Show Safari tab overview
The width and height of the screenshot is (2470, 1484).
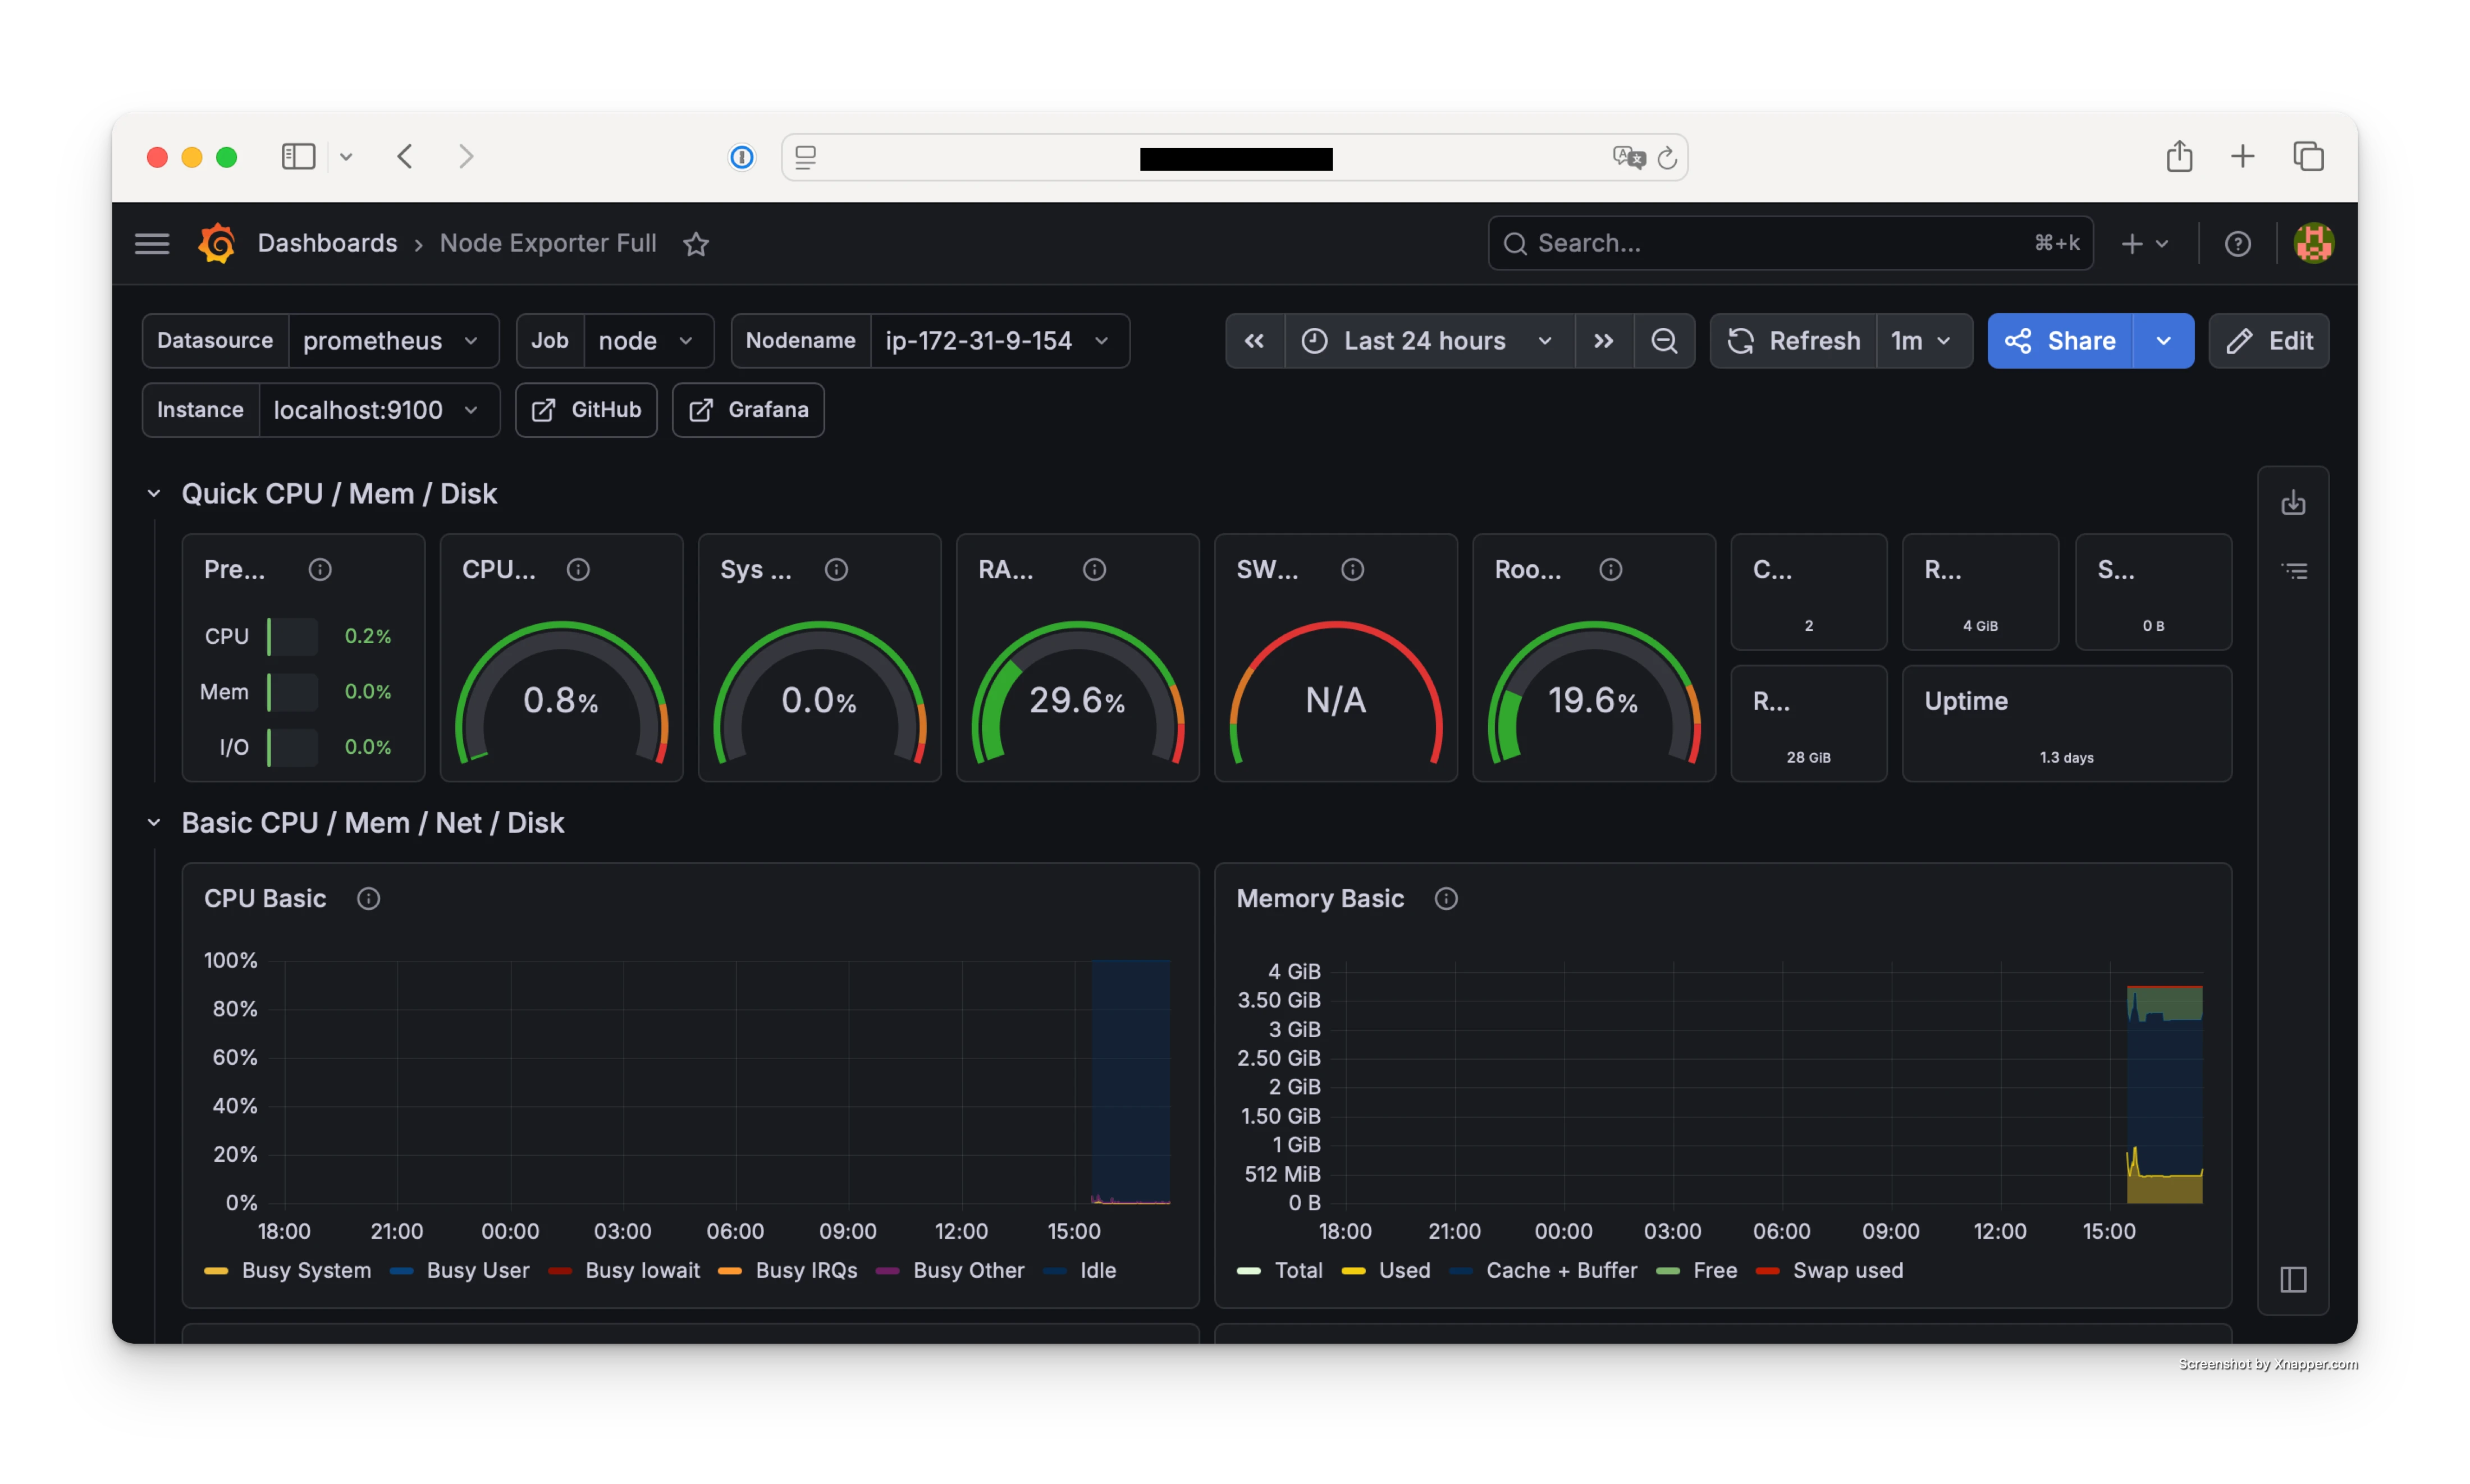[x=2308, y=156]
